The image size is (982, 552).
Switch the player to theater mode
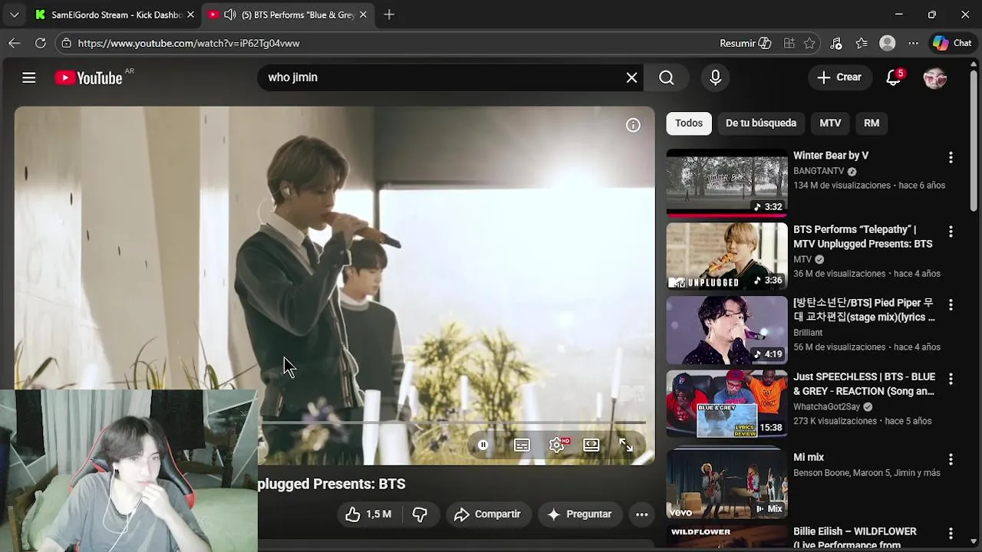pos(591,445)
